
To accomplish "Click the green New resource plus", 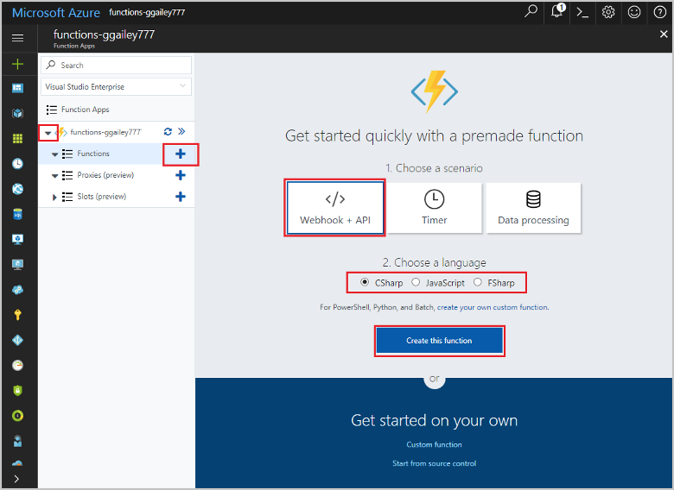I will (x=17, y=65).
